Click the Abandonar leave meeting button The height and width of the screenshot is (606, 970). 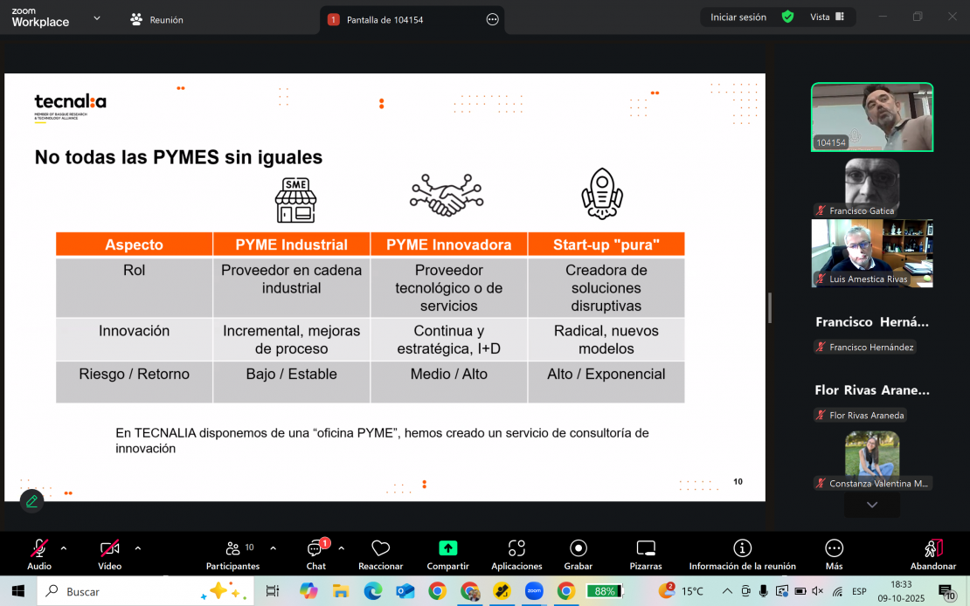tap(933, 548)
